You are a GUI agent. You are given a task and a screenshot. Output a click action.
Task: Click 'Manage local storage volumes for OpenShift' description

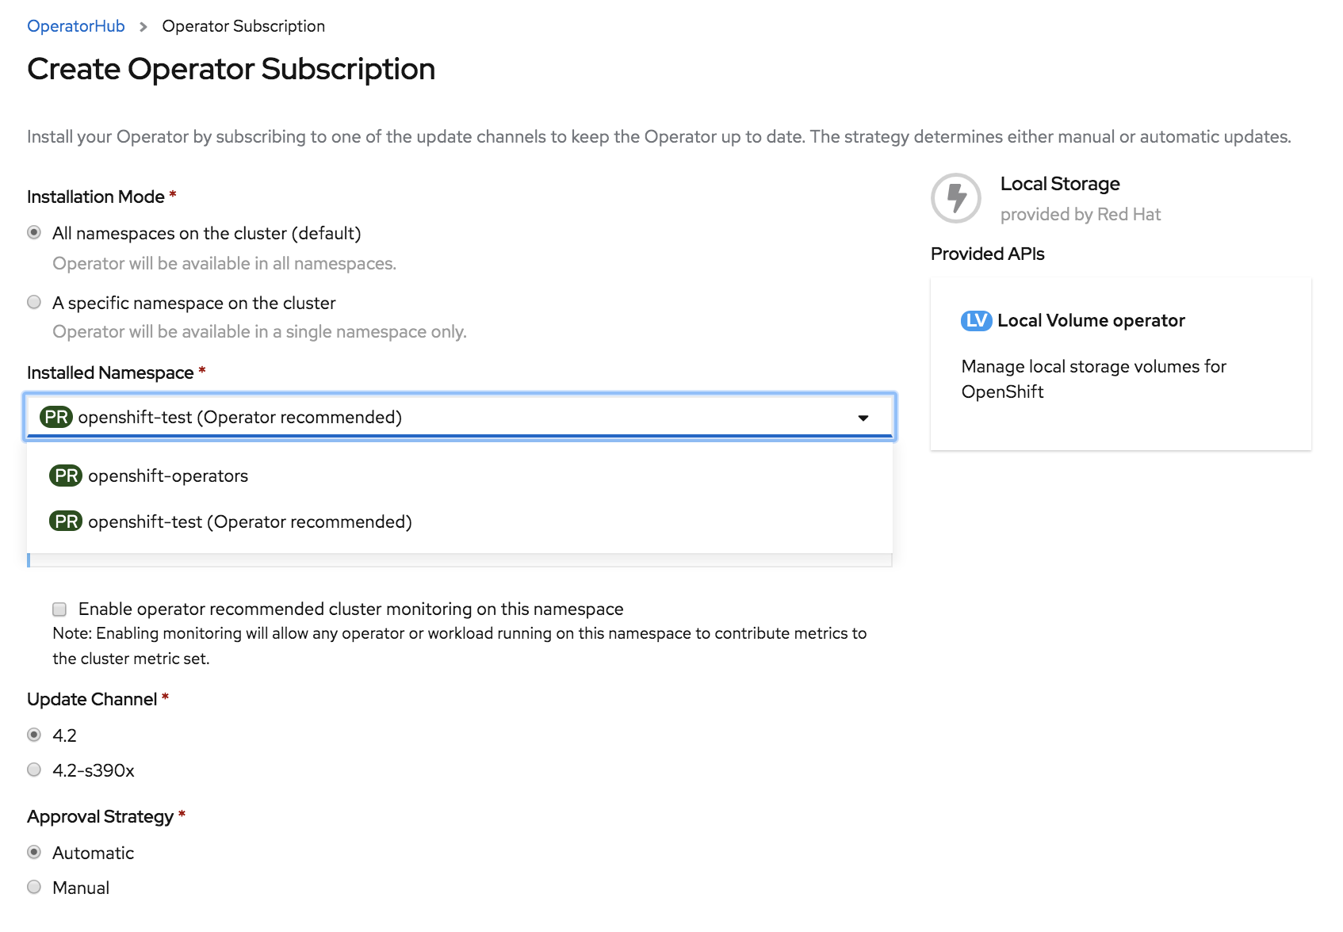tap(1094, 379)
